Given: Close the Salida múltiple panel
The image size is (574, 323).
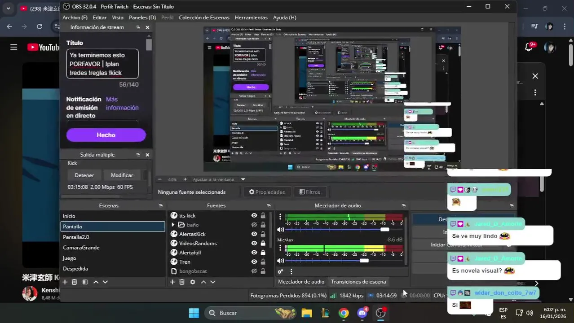Looking at the screenshot, I should [147, 155].
